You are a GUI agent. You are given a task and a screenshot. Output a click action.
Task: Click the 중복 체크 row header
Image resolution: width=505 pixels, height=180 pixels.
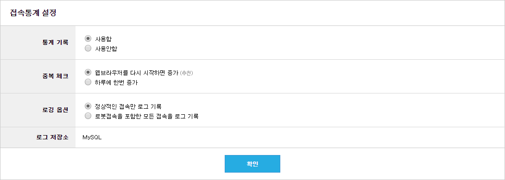(x=56, y=76)
